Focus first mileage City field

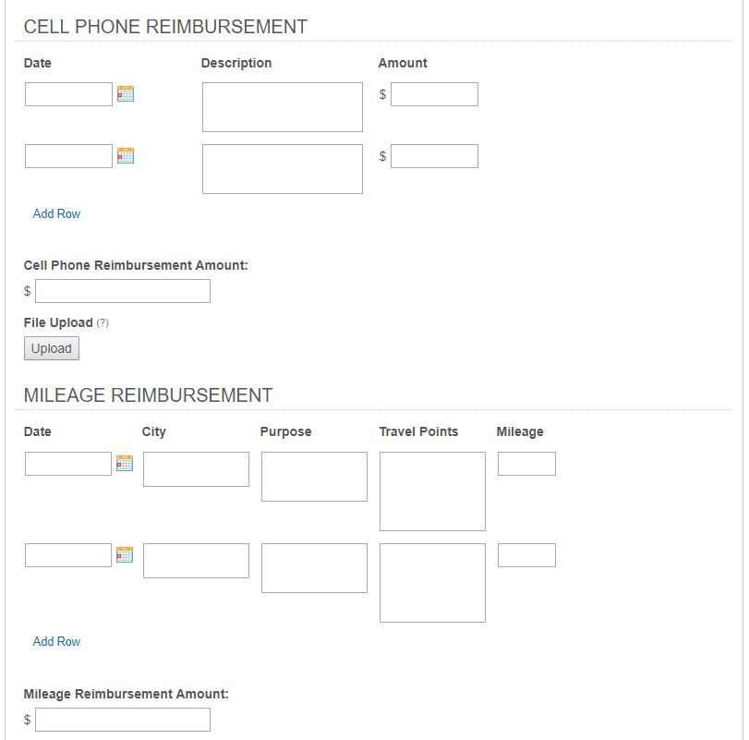(x=196, y=469)
